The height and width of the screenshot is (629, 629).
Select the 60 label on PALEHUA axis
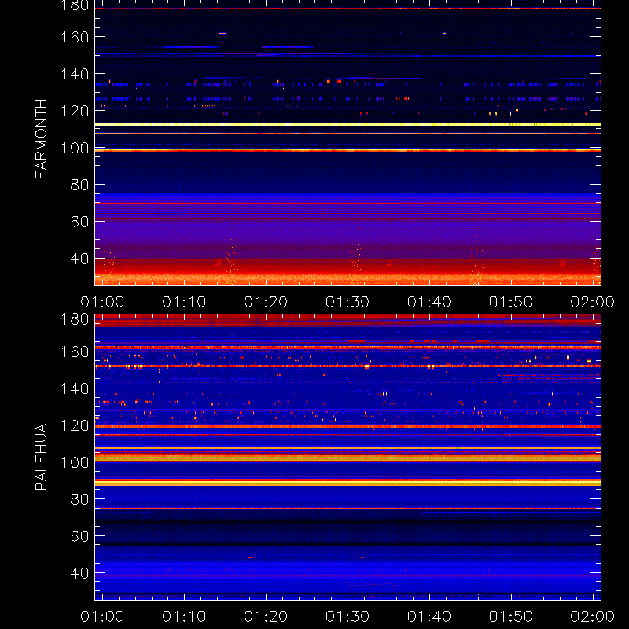coord(79,536)
